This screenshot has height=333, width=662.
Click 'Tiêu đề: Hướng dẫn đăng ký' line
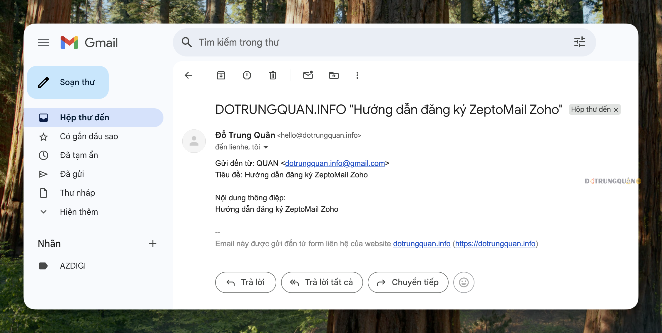click(x=291, y=175)
